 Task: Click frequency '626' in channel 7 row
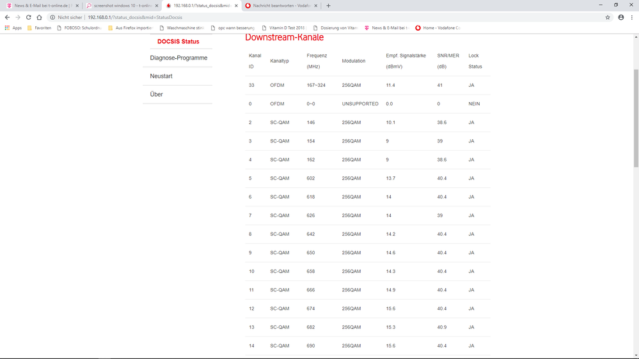(310, 216)
